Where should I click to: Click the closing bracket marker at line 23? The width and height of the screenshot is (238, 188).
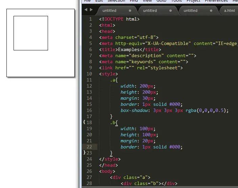click(x=85, y=152)
